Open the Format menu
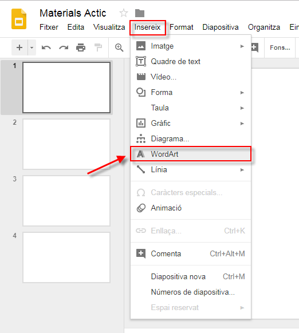Screen dimensions: 299x333 point(182,27)
